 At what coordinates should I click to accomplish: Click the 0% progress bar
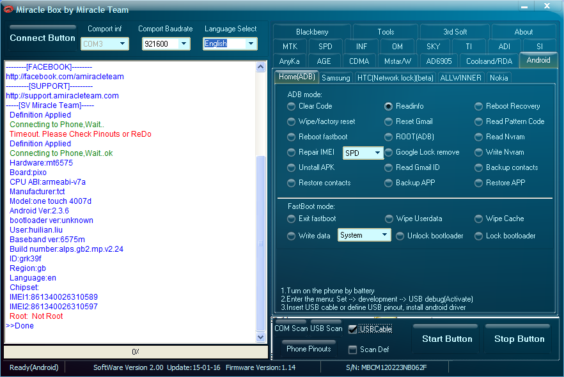[x=136, y=352]
